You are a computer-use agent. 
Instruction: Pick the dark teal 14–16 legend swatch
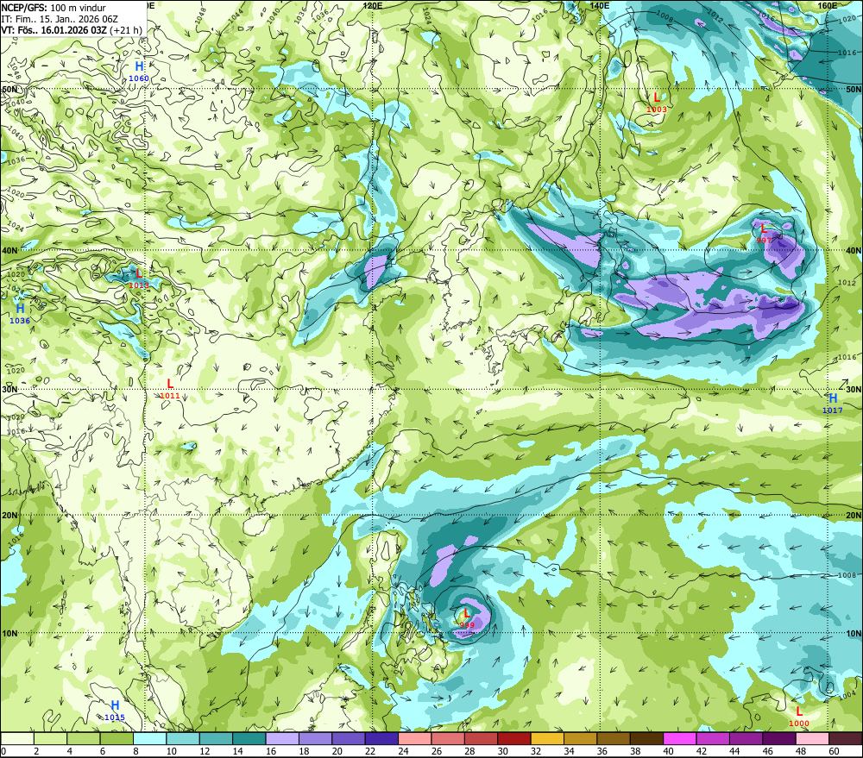point(249,738)
